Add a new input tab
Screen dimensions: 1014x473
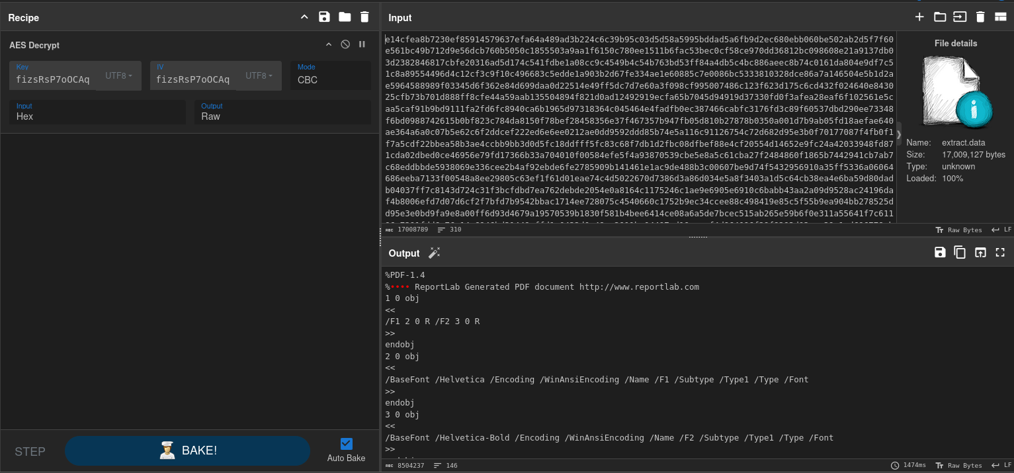[919, 17]
